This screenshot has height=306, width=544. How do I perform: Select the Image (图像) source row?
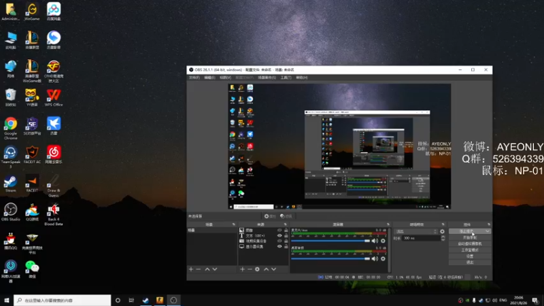pos(264,231)
